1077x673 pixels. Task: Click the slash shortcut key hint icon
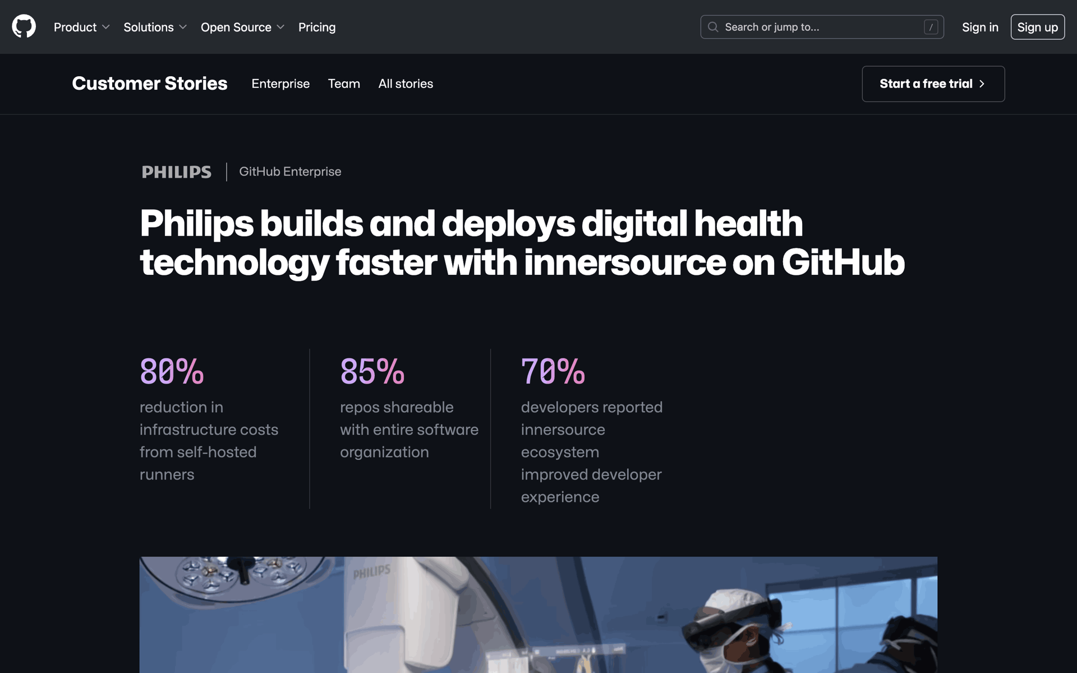pyautogui.click(x=931, y=27)
